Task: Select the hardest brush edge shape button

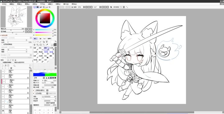Action: click(x=55, y=78)
